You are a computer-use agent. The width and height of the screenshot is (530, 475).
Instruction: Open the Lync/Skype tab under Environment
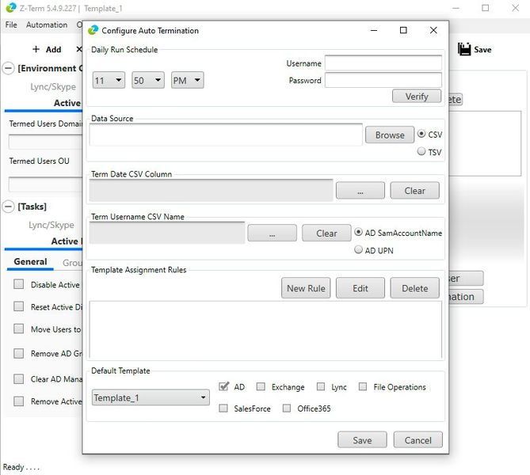coord(53,86)
